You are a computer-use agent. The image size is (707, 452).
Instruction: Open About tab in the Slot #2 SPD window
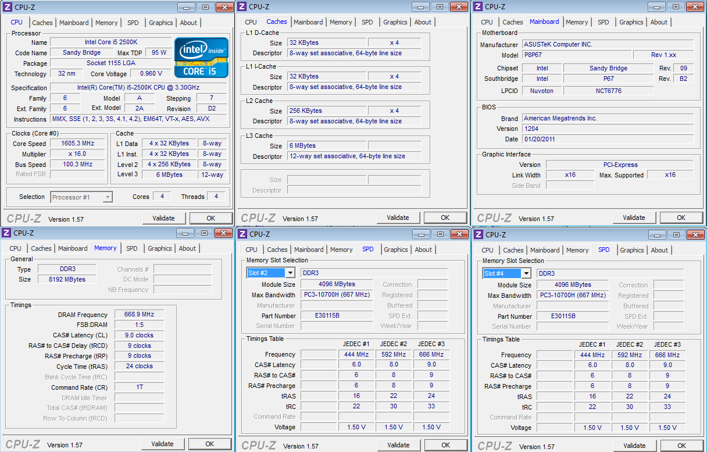(423, 250)
